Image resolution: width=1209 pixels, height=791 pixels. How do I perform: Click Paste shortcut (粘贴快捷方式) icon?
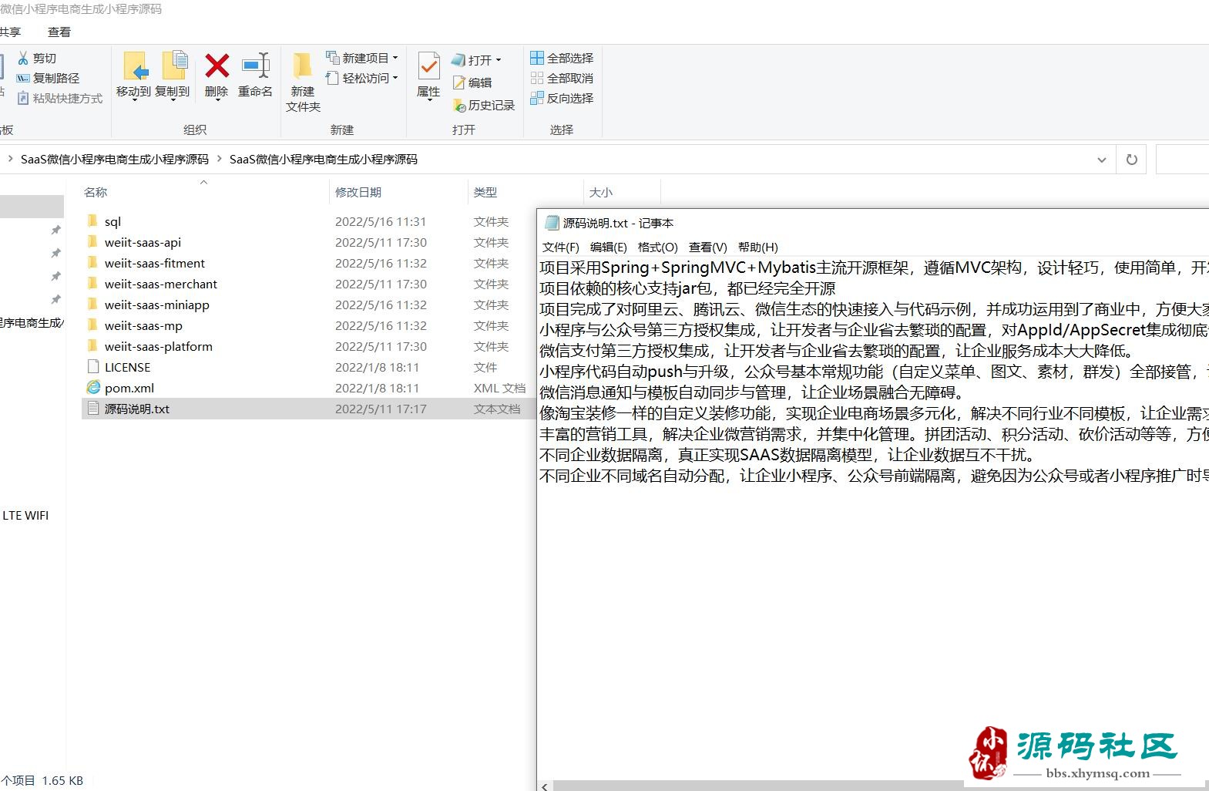[x=23, y=98]
